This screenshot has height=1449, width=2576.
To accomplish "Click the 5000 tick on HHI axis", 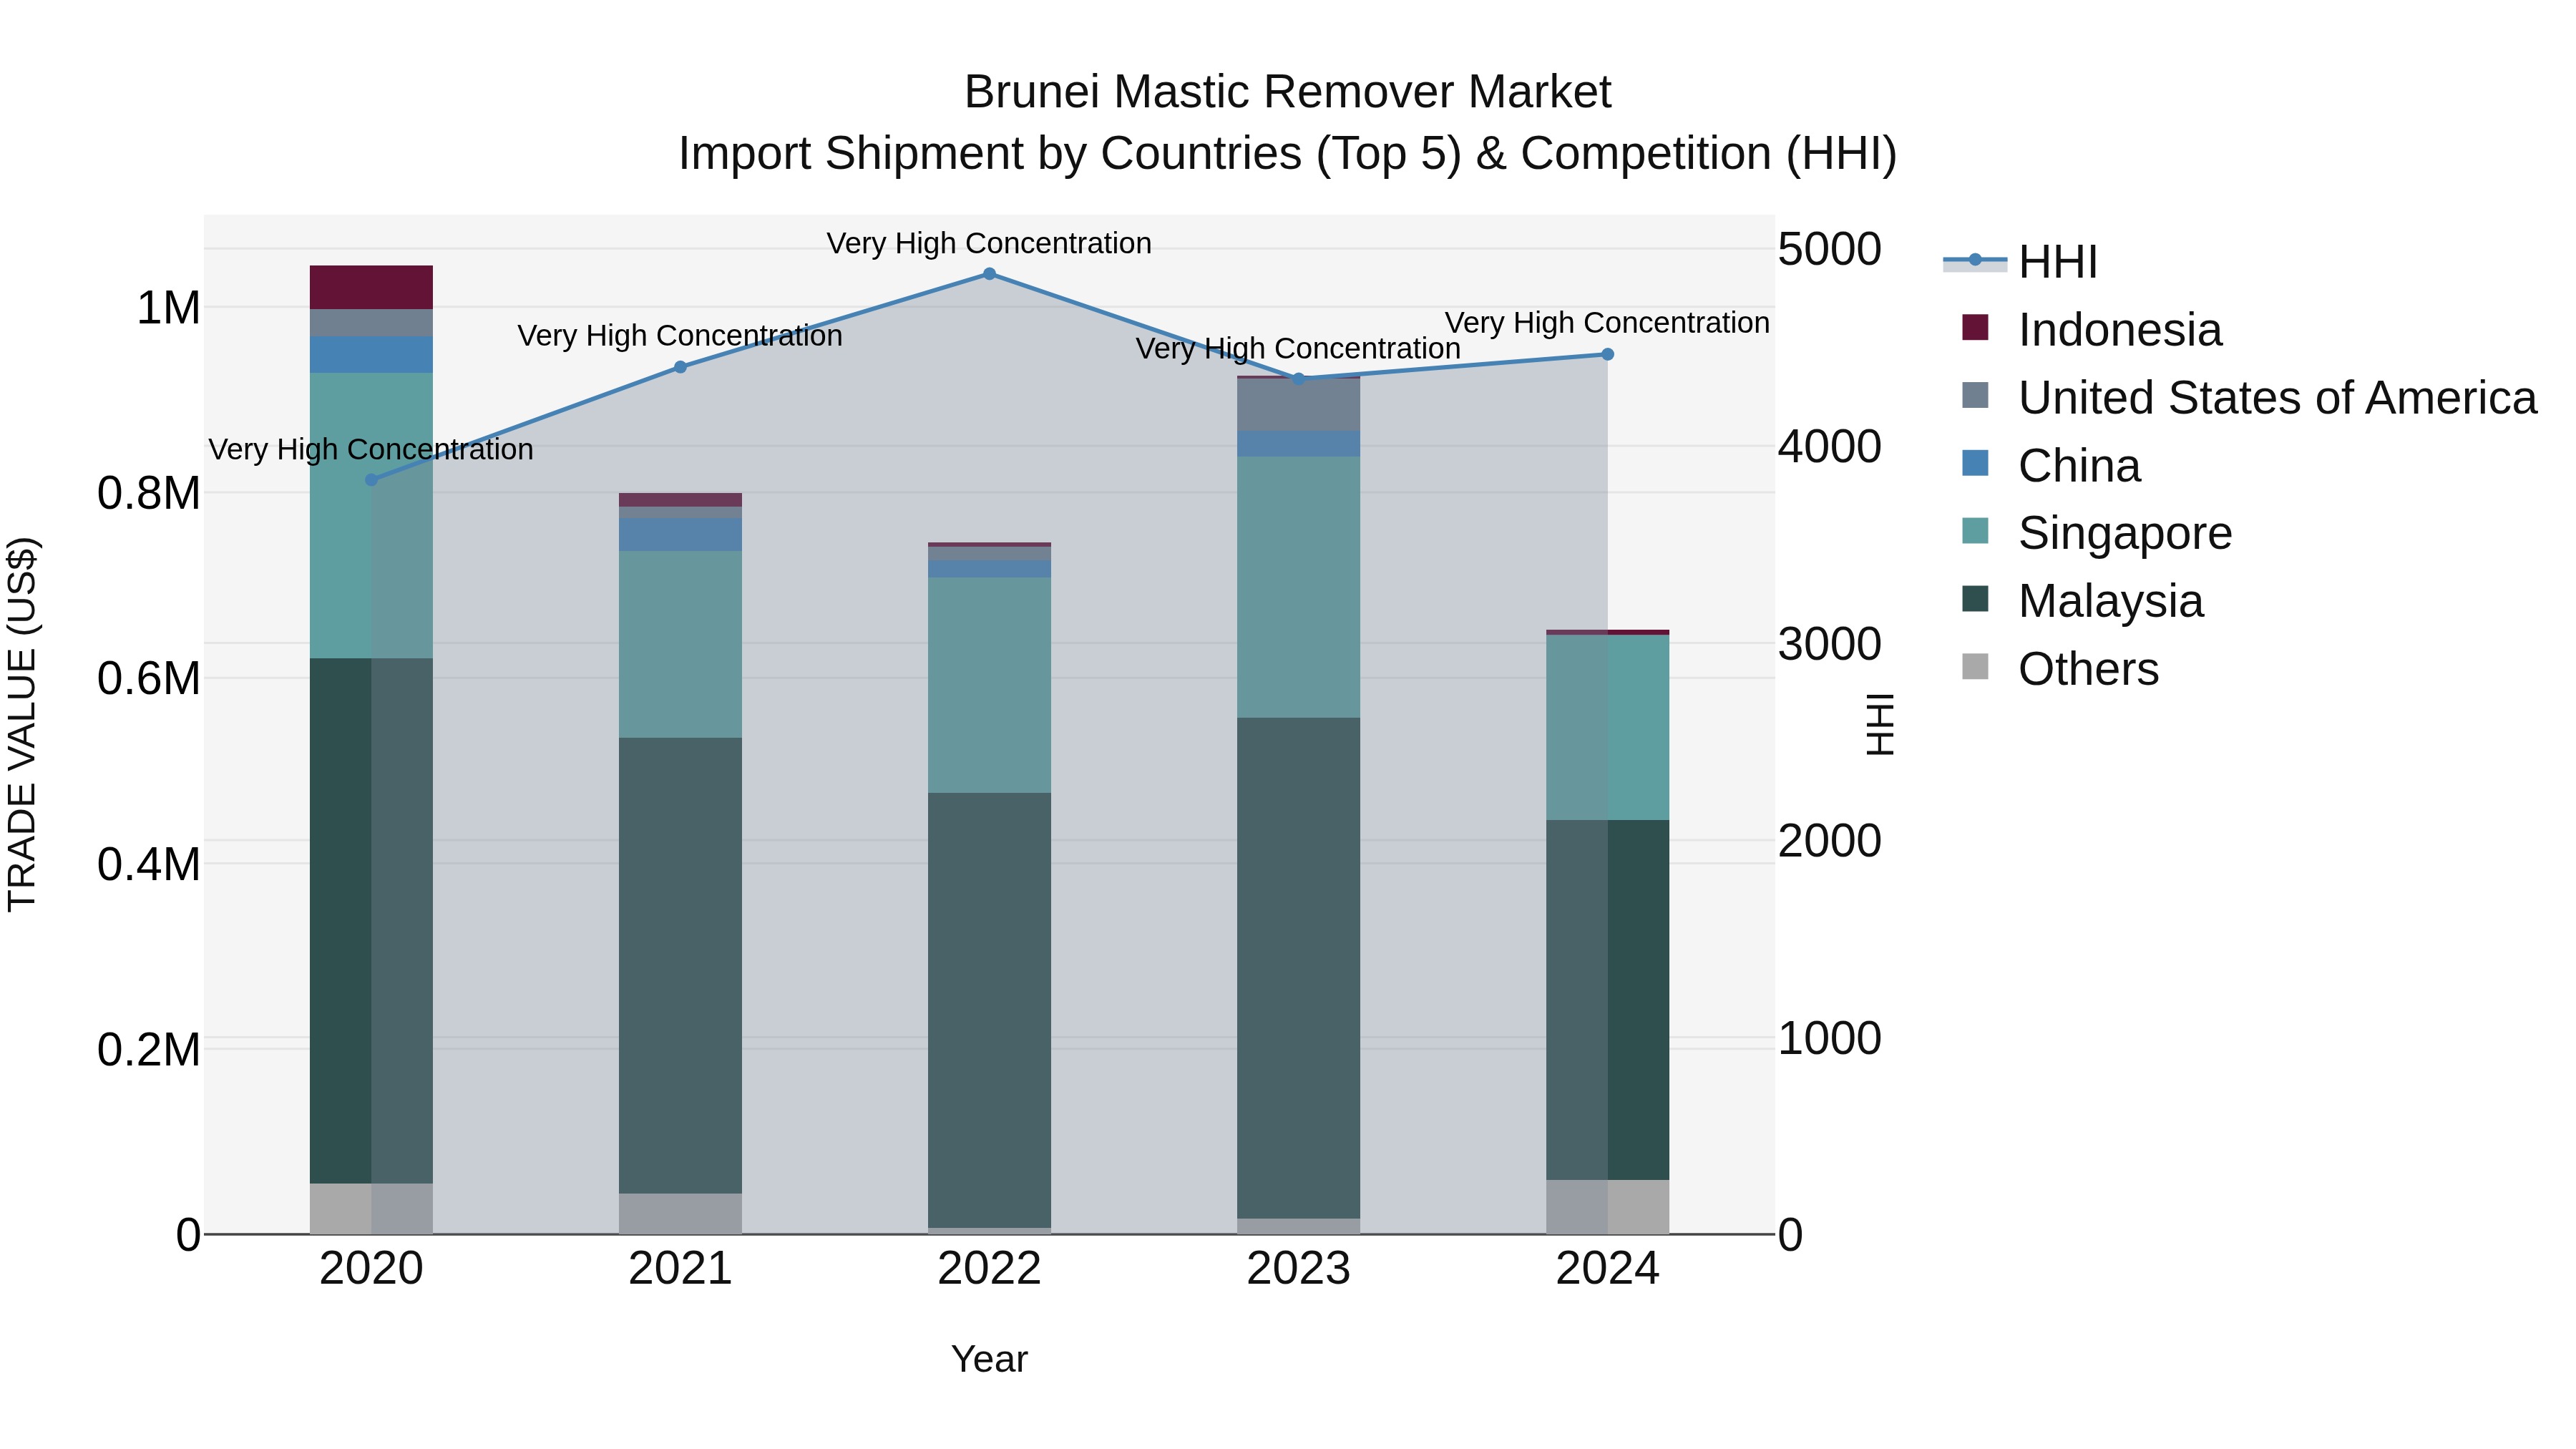I will click(1830, 249).
